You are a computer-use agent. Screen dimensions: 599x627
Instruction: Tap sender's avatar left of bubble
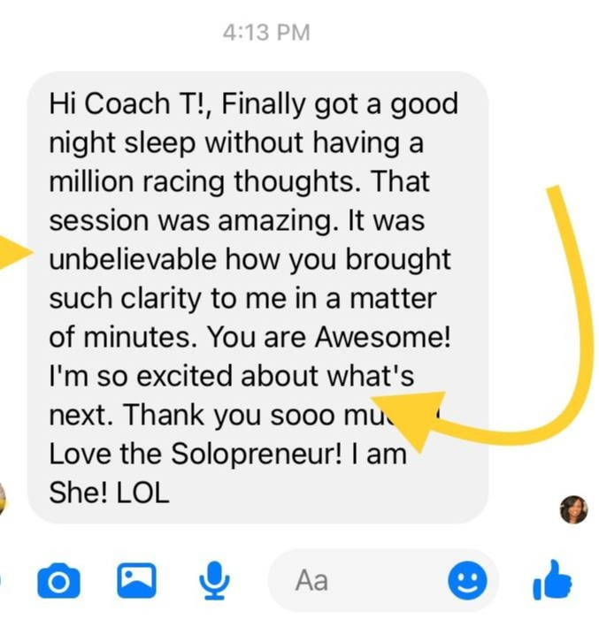(x=3, y=499)
